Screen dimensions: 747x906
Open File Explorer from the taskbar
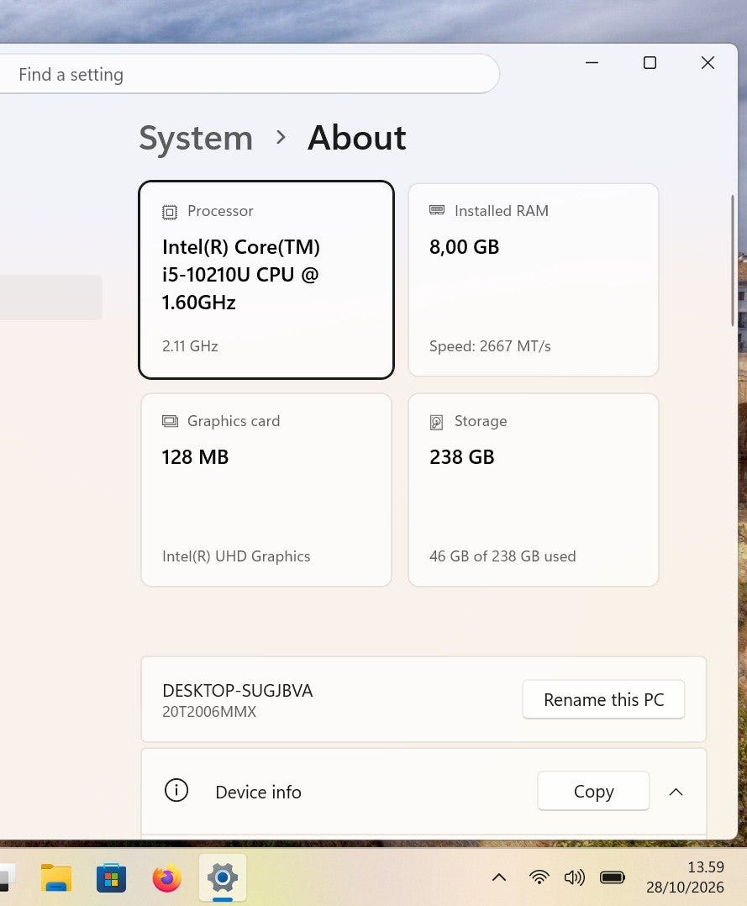56,878
